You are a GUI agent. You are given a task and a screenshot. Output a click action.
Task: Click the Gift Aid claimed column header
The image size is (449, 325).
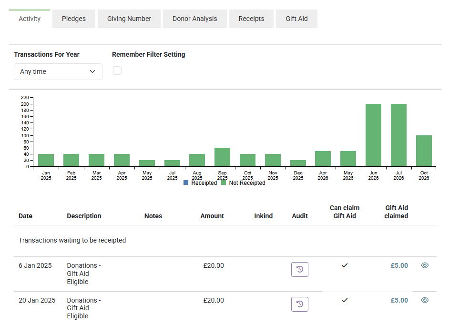point(396,212)
